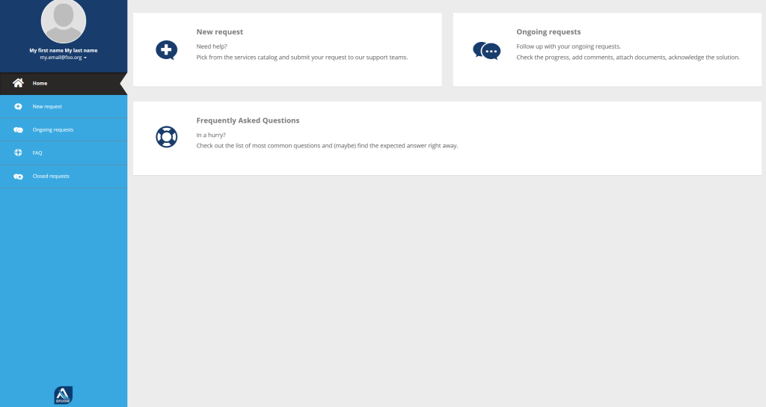766x407 pixels.
Task: Click the user name My first name My last name
Action: tap(64, 50)
